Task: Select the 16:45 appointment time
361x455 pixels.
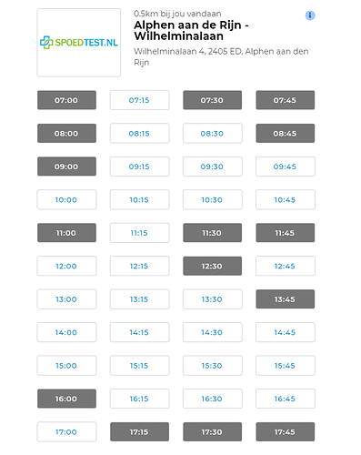Action: tap(286, 399)
